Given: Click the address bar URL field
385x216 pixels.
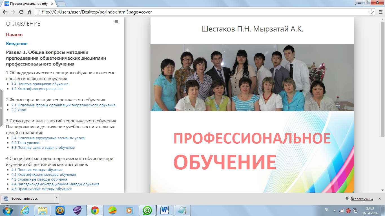Looking at the screenshot, I should click(205, 12).
